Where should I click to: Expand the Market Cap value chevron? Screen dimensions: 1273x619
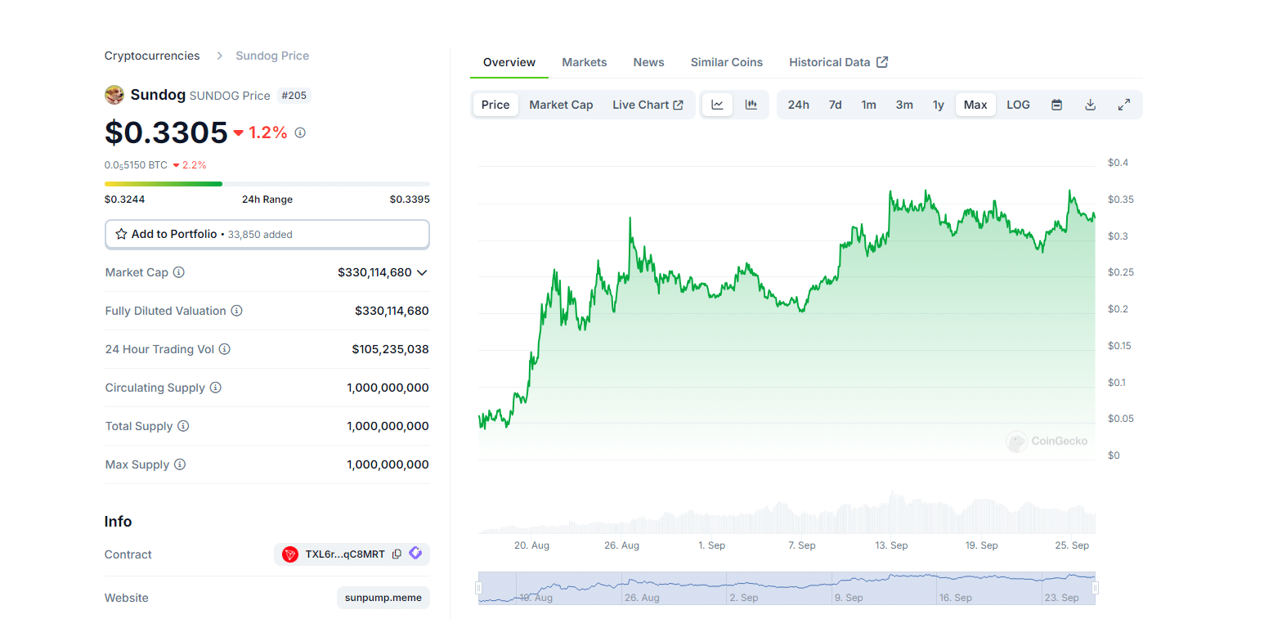[422, 272]
